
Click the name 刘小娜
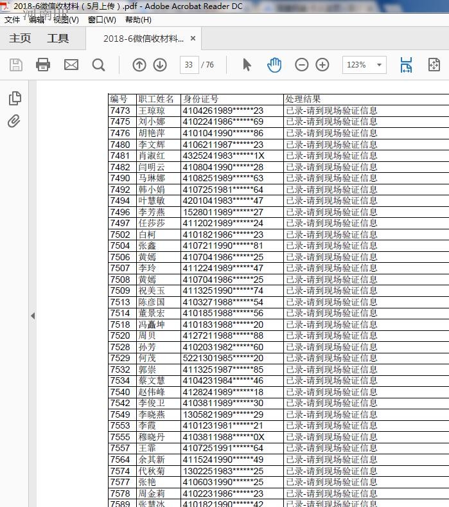point(152,122)
